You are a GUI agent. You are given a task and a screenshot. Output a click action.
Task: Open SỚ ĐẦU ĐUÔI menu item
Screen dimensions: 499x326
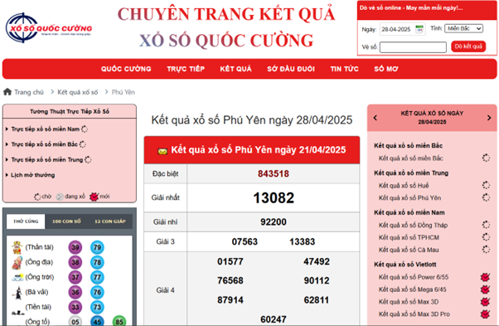pyautogui.click(x=291, y=69)
